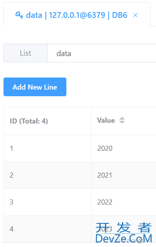The image size is (156, 247).
Task: Select the row with value 2021
Action: click(80, 175)
